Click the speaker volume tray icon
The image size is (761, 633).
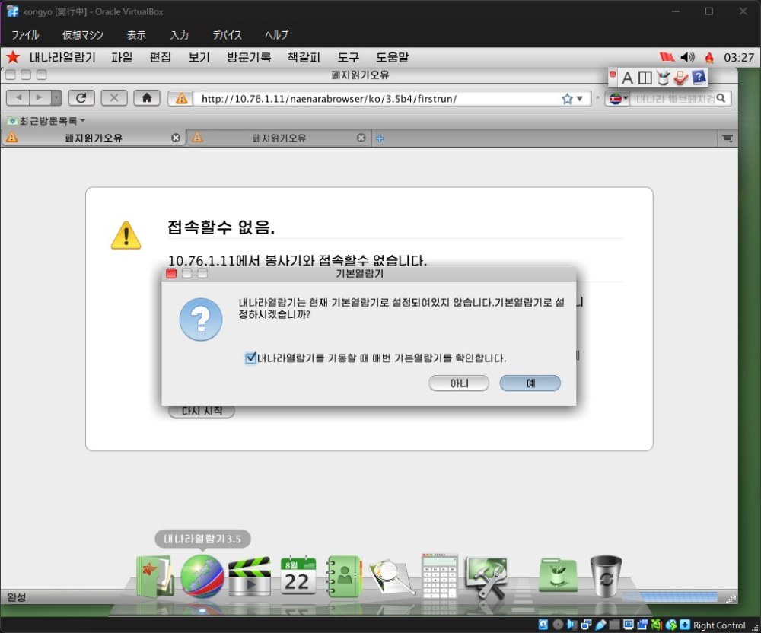(x=687, y=57)
